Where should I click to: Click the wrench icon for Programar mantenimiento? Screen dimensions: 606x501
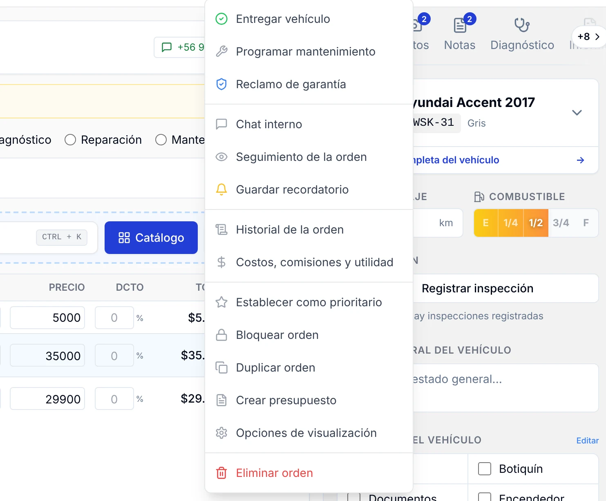(221, 51)
